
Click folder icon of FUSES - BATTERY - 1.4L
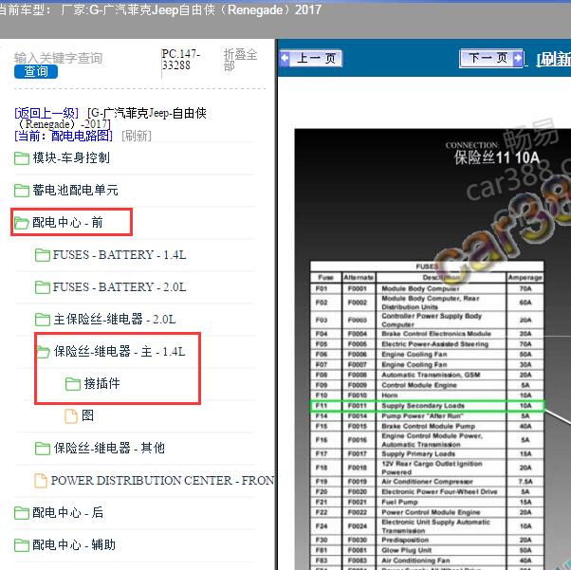(x=43, y=255)
